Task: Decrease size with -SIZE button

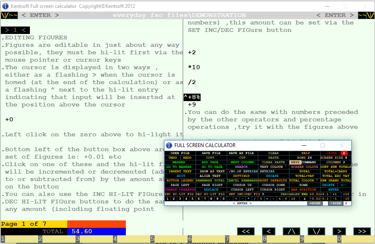Action: click(336, 203)
